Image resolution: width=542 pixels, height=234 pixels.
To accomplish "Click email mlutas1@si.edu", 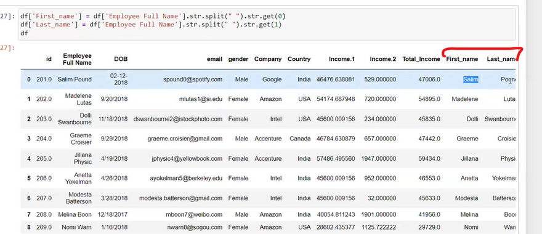I will pos(201,99).
